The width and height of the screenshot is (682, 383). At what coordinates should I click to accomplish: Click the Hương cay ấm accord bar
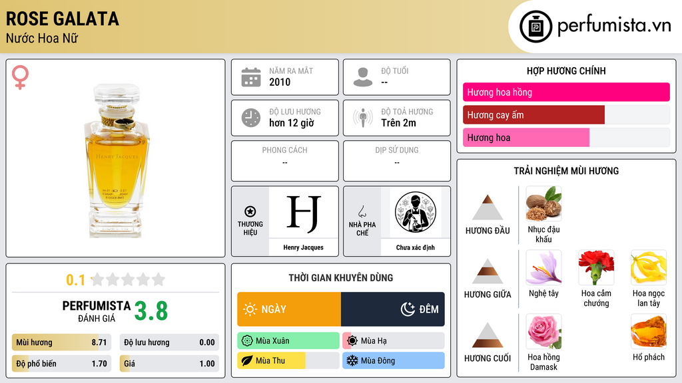[x=566, y=114]
